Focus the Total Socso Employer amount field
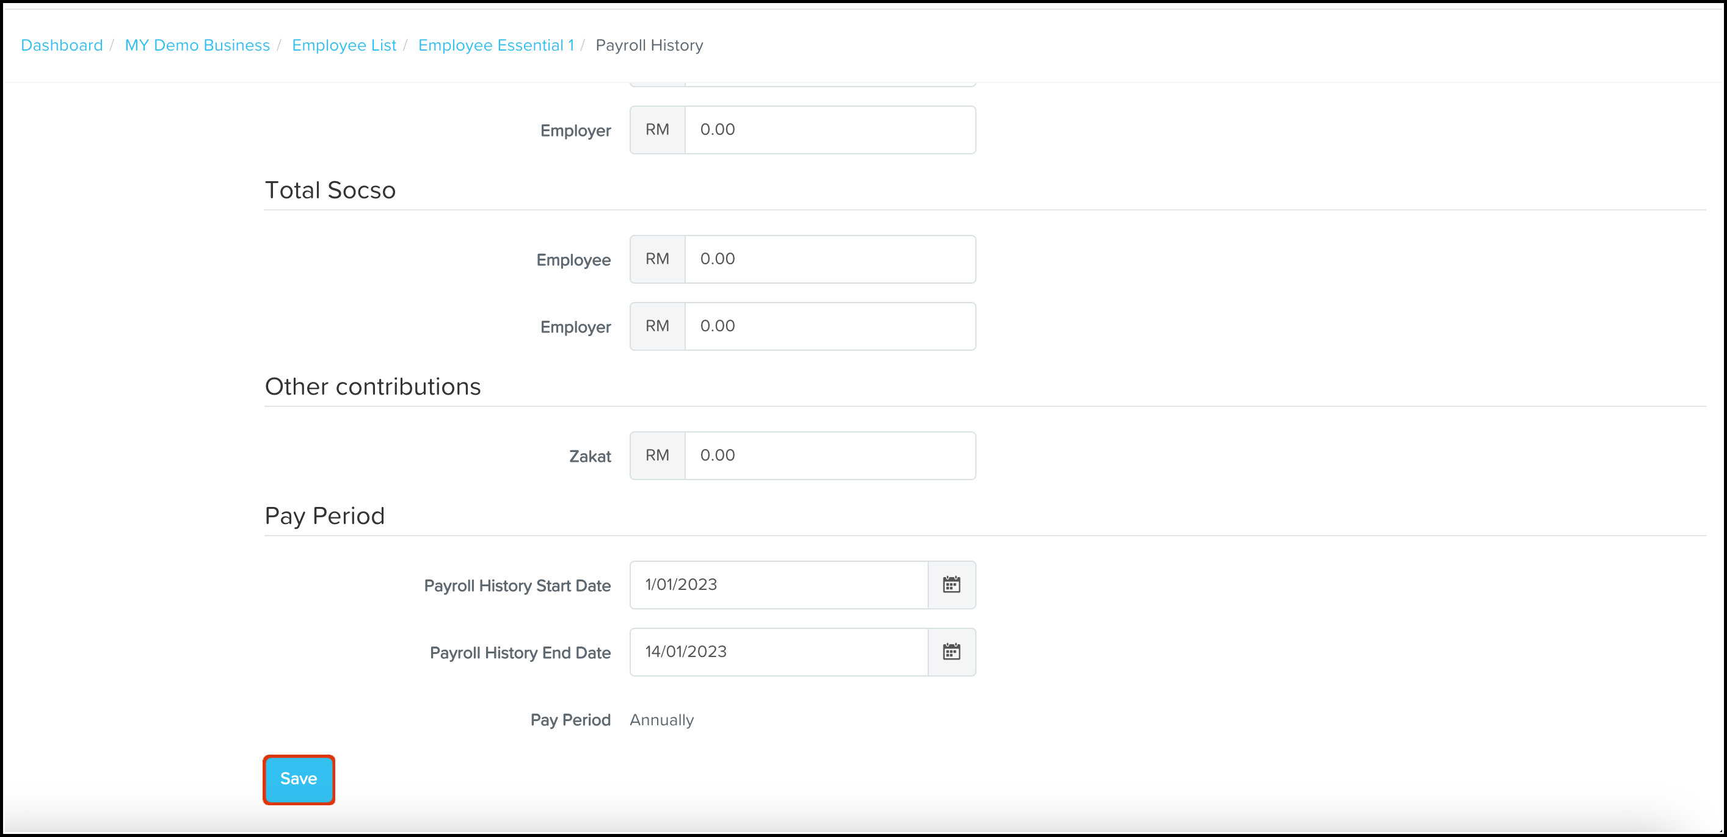Screen dimensions: 1727x837 [x=830, y=326]
